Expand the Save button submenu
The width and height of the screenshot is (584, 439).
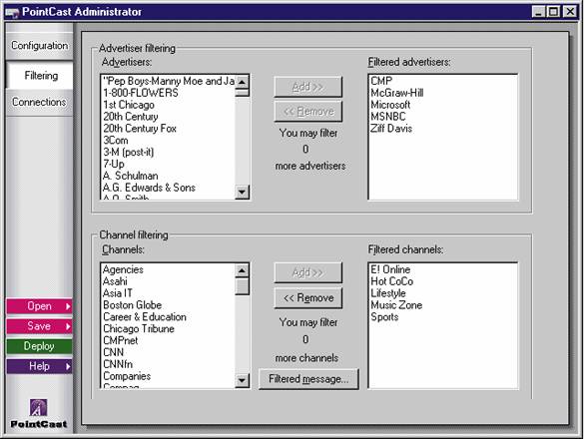click(x=39, y=326)
